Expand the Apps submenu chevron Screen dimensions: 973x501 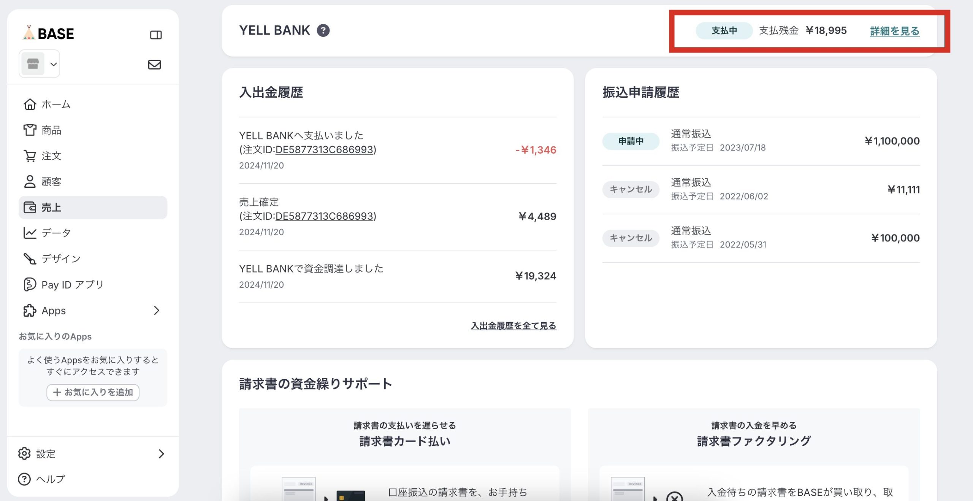click(x=156, y=311)
